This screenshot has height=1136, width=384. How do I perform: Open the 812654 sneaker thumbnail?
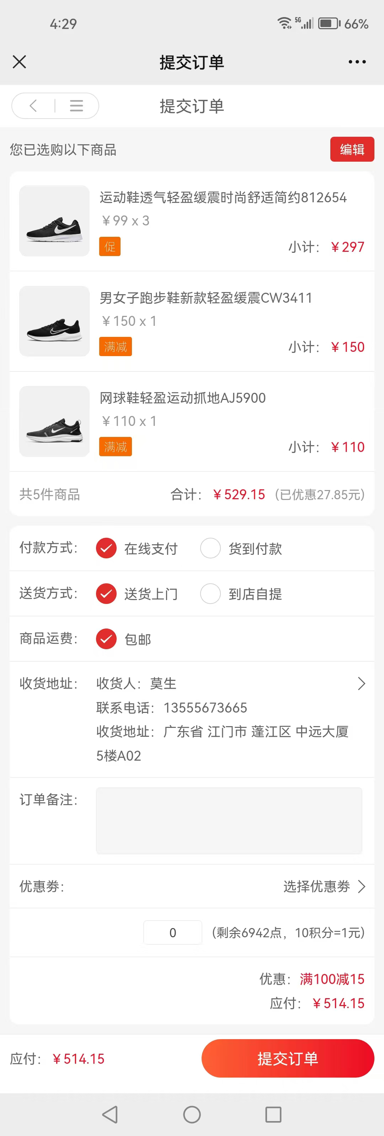pos(55,221)
